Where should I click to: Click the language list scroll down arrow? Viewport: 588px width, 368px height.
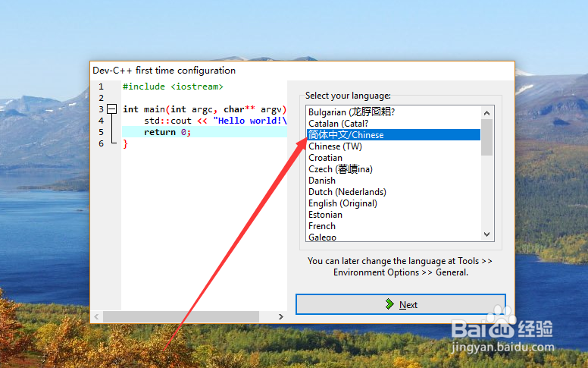(x=486, y=234)
